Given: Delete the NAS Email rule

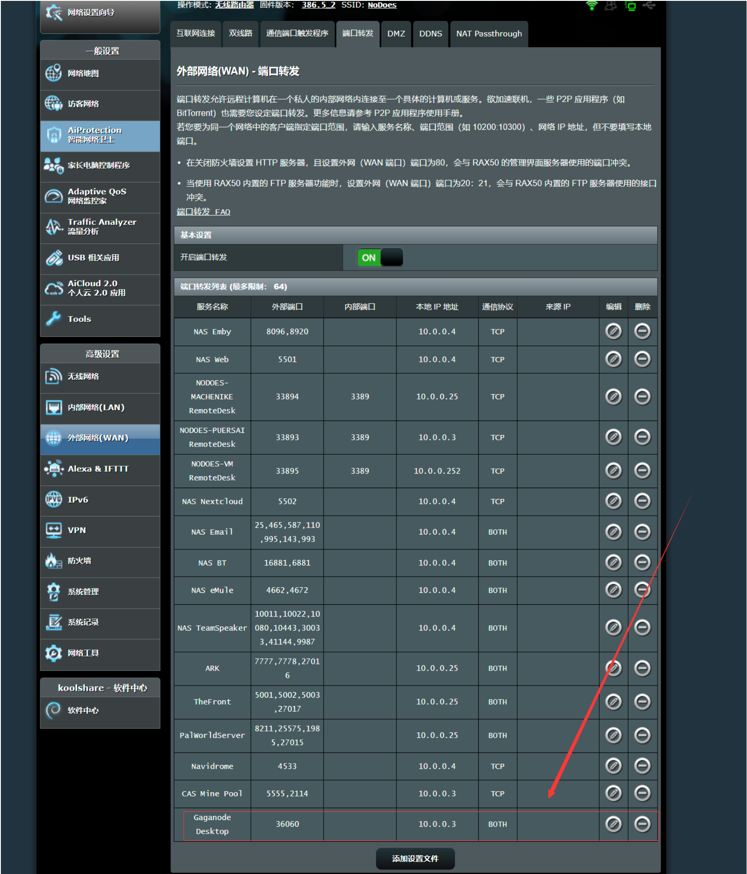Looking at the screenshot, I should (x=642, y=532).
